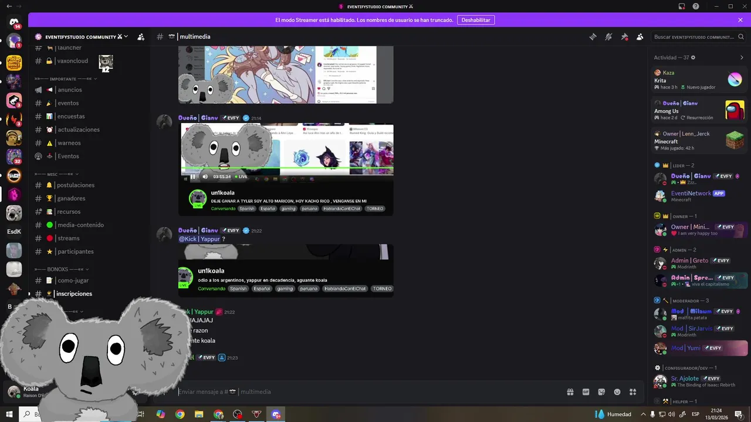This screenshot has width=751, height=422.
Task: Toggle the member list icon
Action: coord(640,37)
